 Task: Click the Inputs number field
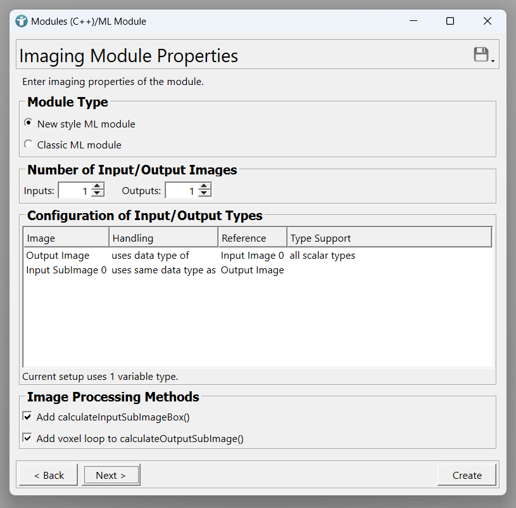click(x=74, y=190)
